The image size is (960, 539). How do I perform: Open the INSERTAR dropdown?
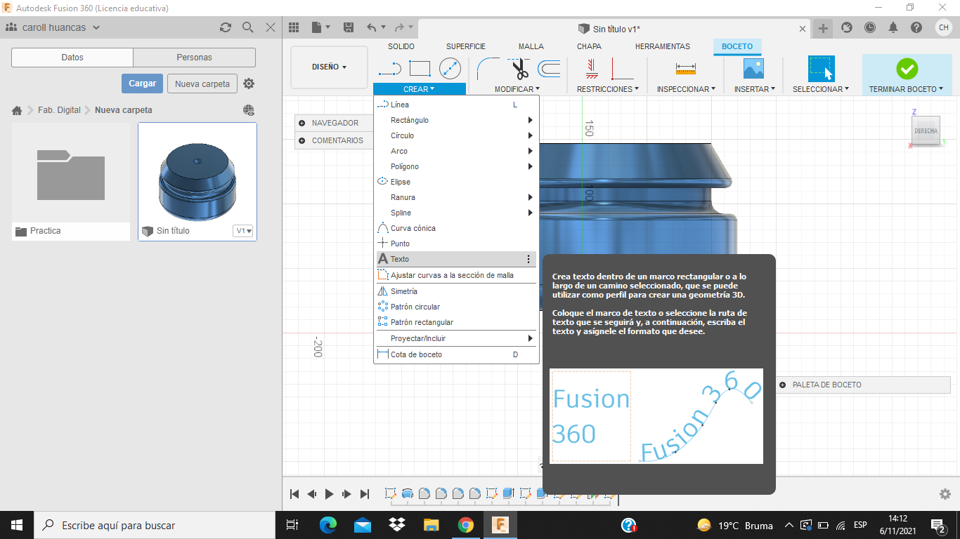pyautogui.click(x=755, y=89)
